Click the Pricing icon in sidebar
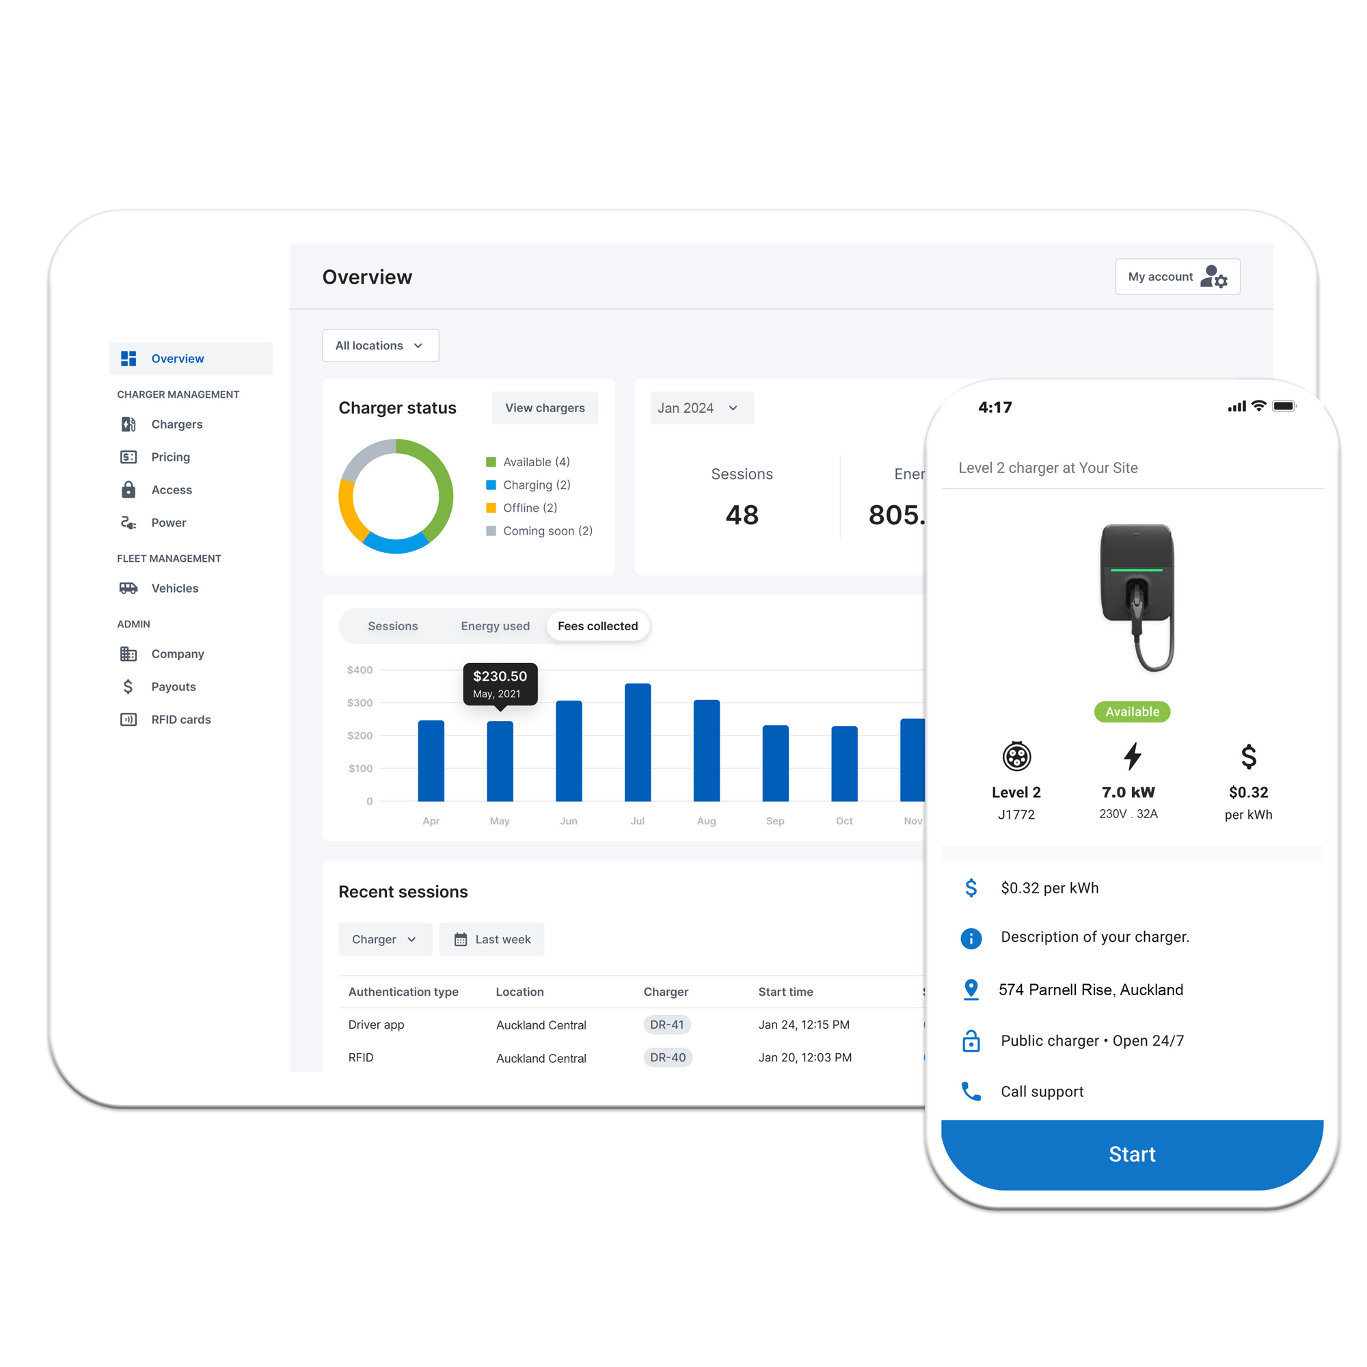The width and height of the screenshot is (1367, 1367). pyautogui.click(x=130, y=457)
